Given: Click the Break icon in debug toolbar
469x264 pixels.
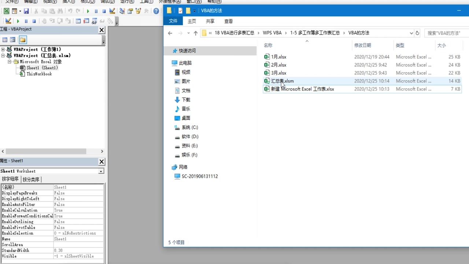Looking at the screenshot, I should [26, 21].
